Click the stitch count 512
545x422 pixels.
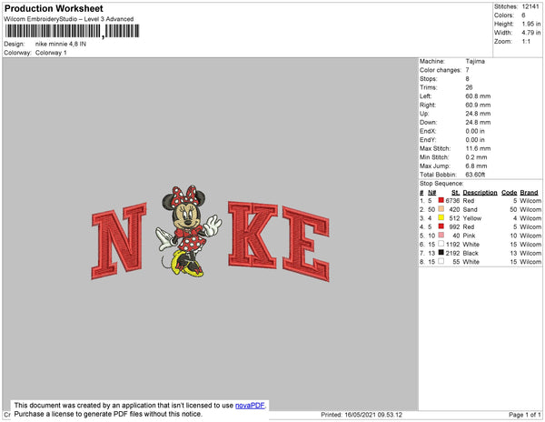pyautogui.click(x=454, y=218)
